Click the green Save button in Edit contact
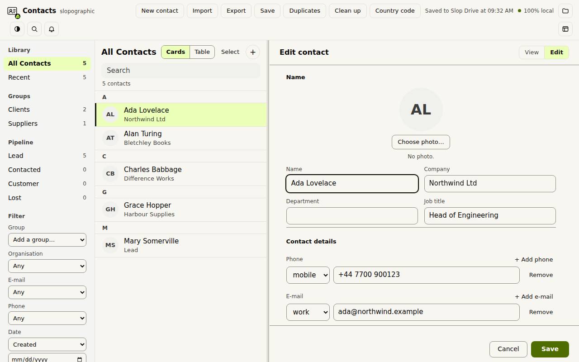 tap(550, 349)
